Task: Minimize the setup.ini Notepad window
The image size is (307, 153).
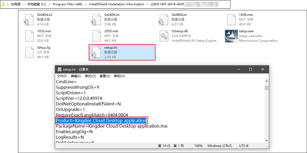Action: click(238, 69)
